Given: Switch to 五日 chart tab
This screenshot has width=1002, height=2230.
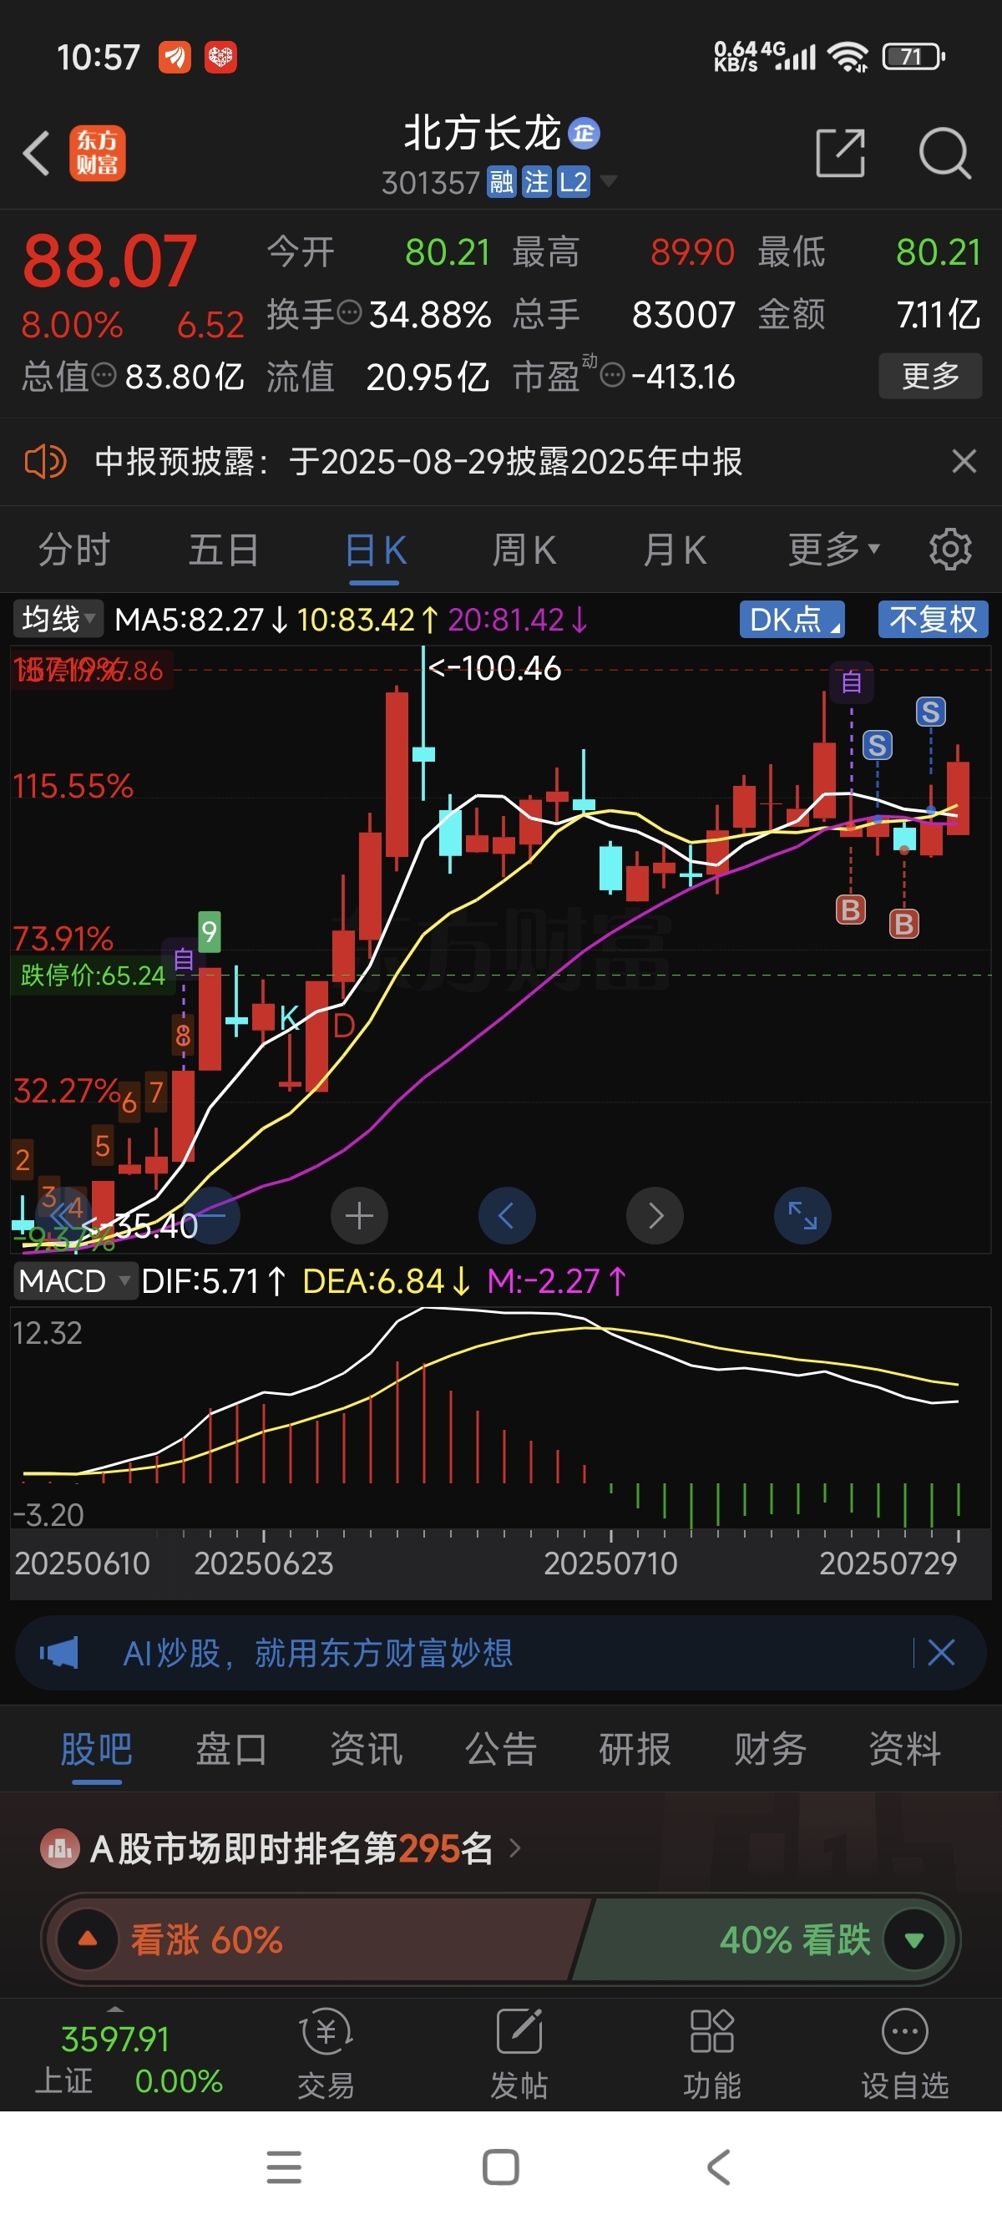Looking at the screenshot, I should coord(223,550).
